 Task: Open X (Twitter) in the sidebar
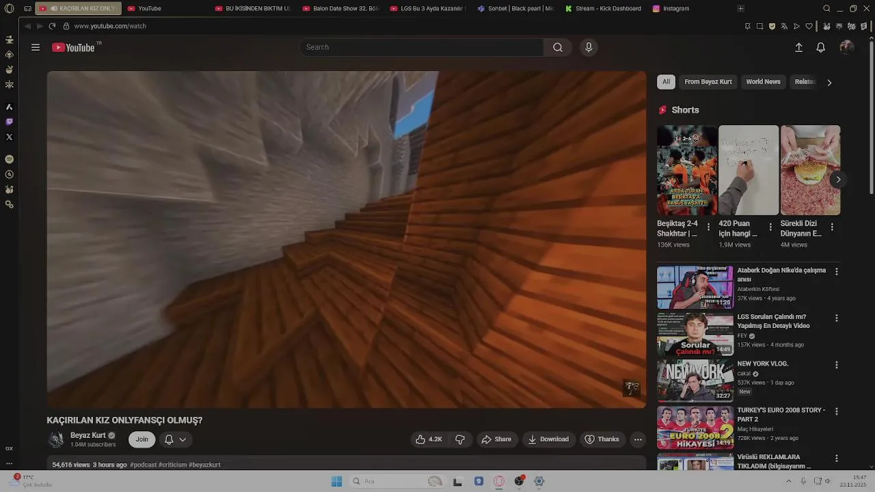(9, 137)
